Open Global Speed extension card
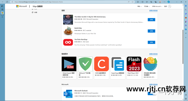The height and width of the screenshot is (101, 188). pyautogui.click(x=69, y=68)
